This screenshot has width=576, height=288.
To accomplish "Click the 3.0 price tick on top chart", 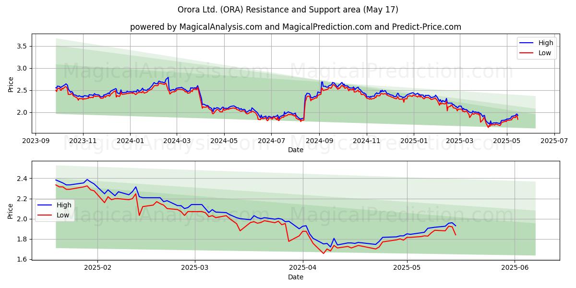I will pyautogui.click(x=23, y=69).
